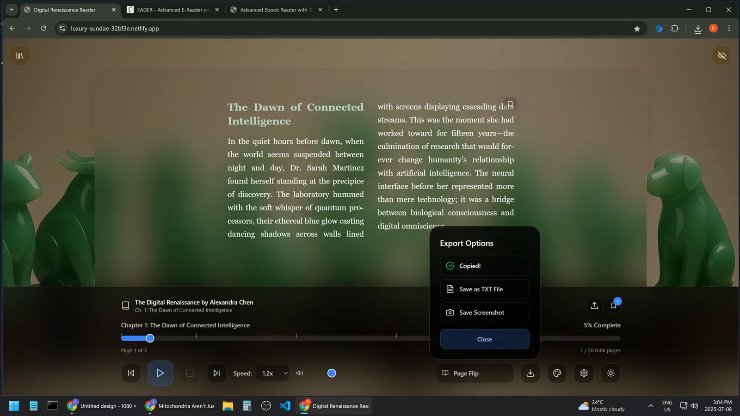
Task: Open a new browser tab
Action: [336, 10]
